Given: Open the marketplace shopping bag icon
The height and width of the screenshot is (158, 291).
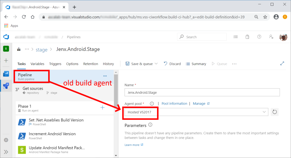Looking at the screenshot, I should click(248, 37).
